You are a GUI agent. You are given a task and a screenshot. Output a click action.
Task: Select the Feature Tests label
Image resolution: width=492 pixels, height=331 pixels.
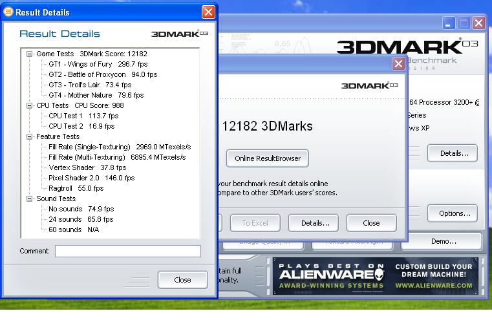pos(58,137)
